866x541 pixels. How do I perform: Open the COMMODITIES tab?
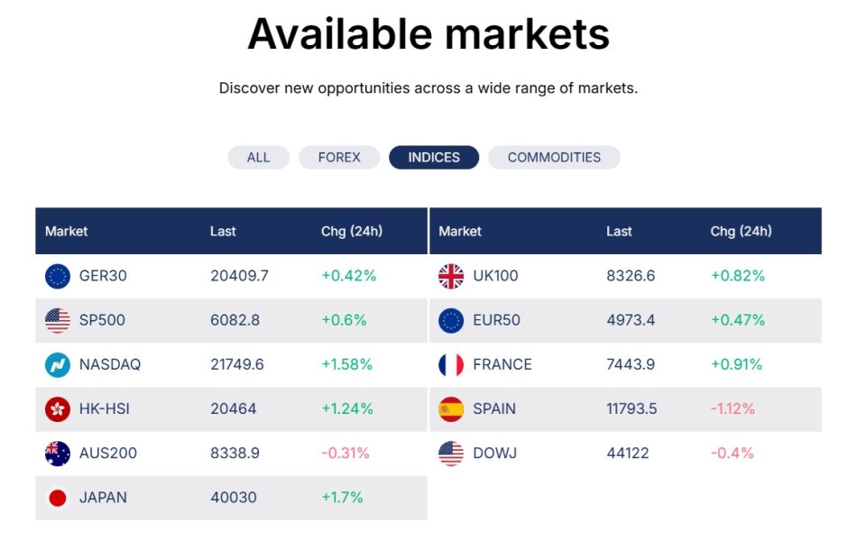point(554,157)
